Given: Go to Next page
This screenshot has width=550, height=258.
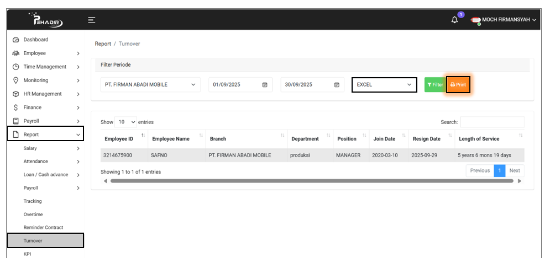Looking at the screenshot, I should [x=515, y=170].
